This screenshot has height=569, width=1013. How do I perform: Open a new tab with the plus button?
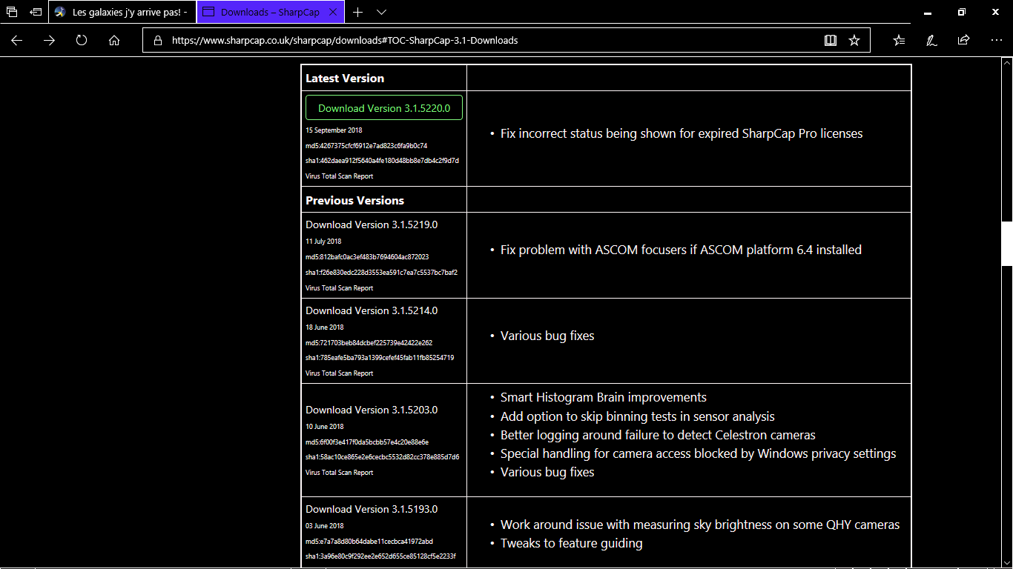pyautogui.click(x=357, y=12)
